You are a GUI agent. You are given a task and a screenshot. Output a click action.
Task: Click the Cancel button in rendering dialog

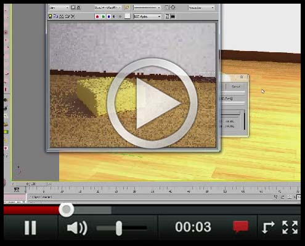click(x=236, y=87)
